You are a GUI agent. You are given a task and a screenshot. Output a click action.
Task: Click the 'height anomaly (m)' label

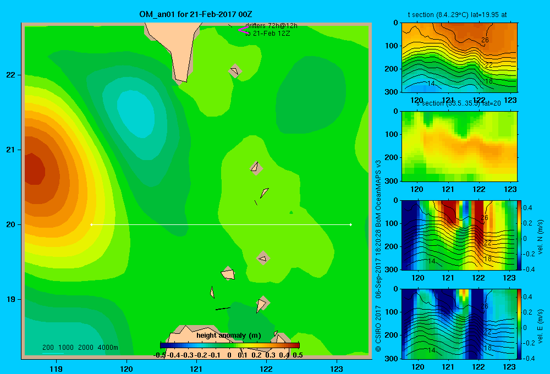[x=229, y=335]
